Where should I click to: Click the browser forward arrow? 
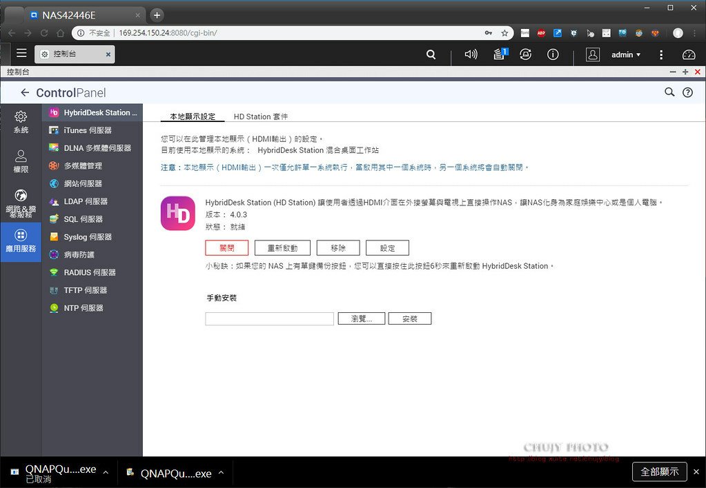click(x=28, y=33)
